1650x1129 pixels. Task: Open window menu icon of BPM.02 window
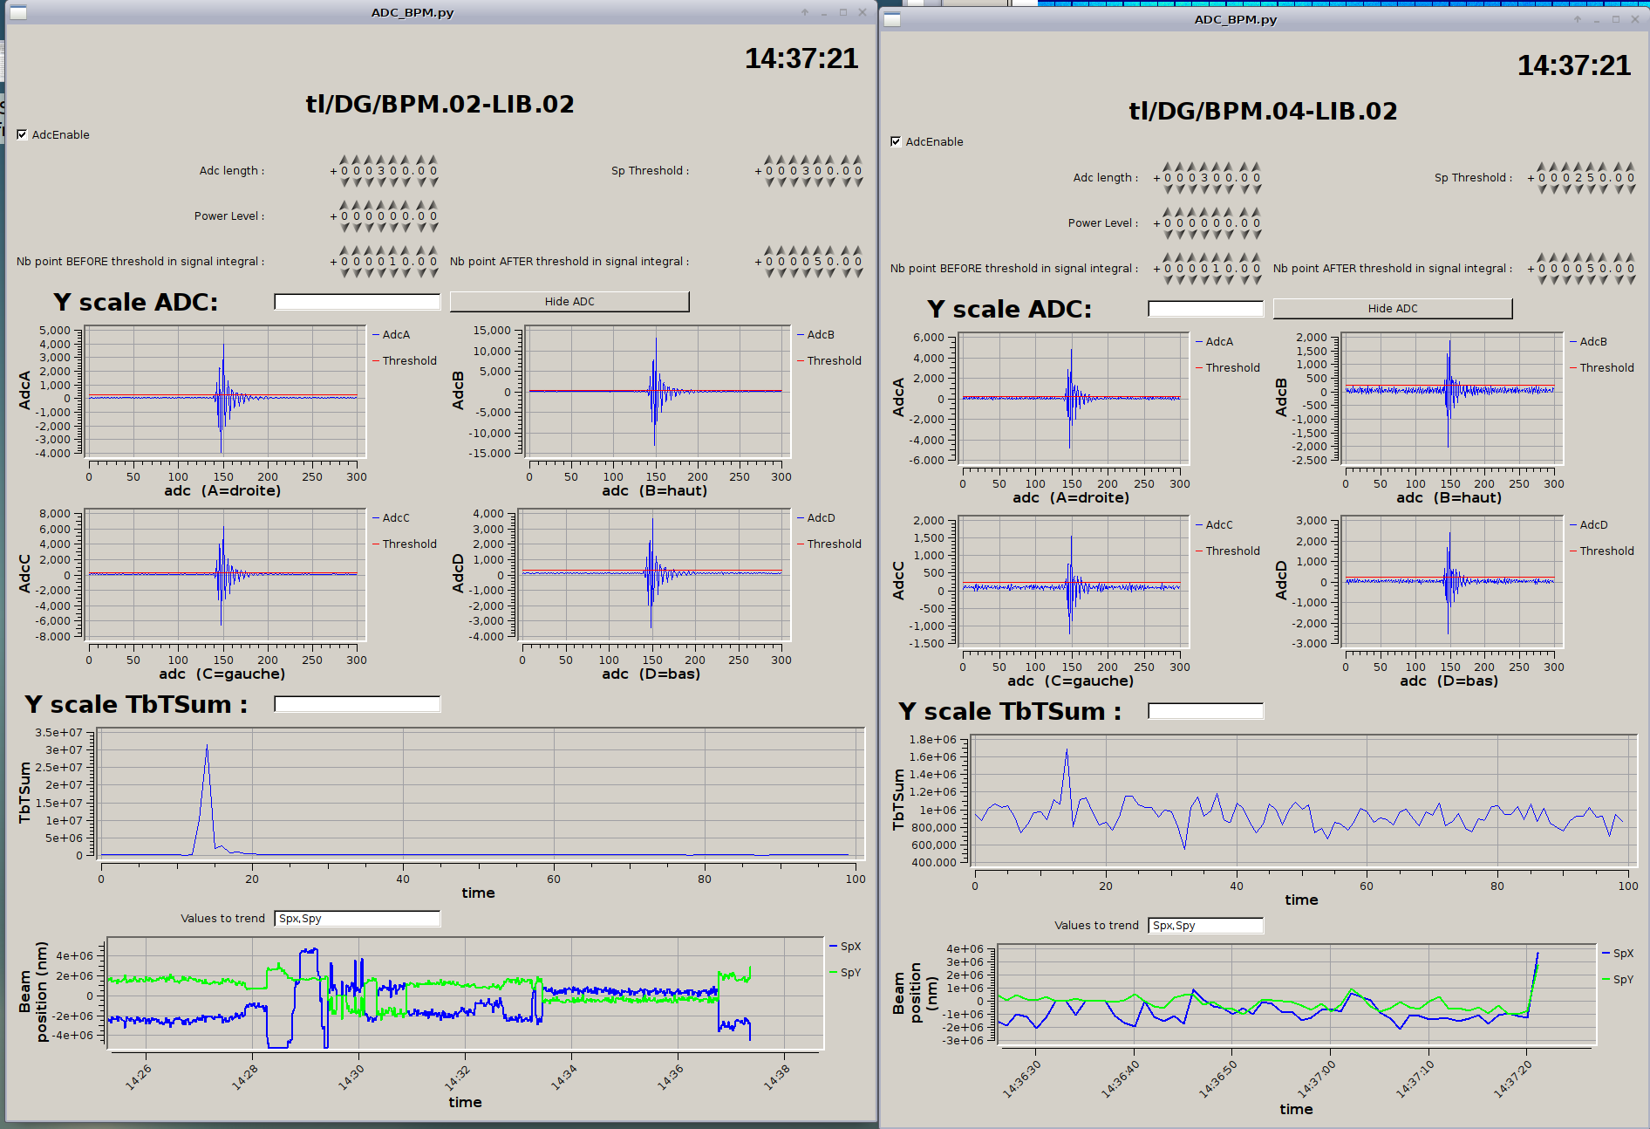click(17, 12)
